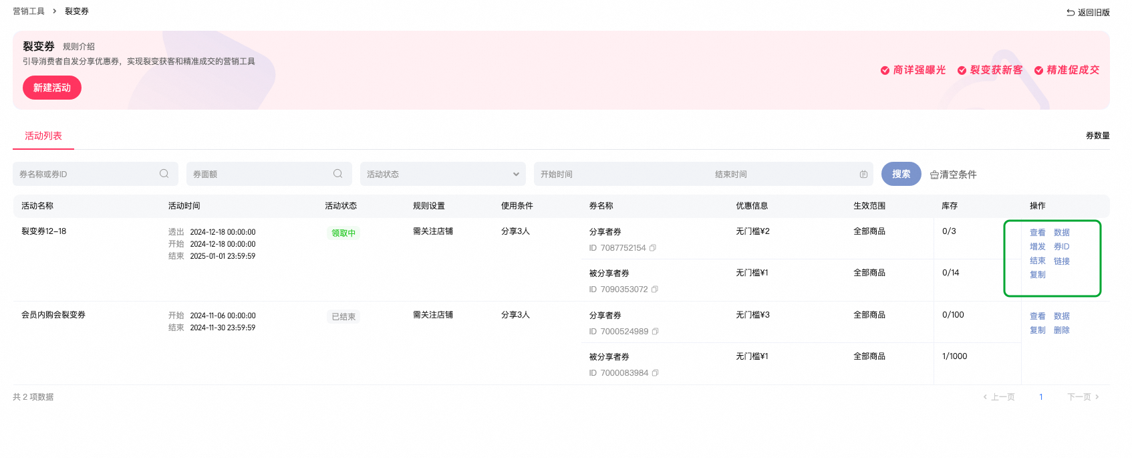Click the 开始时间 date field
Image resolution: width=1132 pixels, height=458 pixels.
[x=621, y=175]
